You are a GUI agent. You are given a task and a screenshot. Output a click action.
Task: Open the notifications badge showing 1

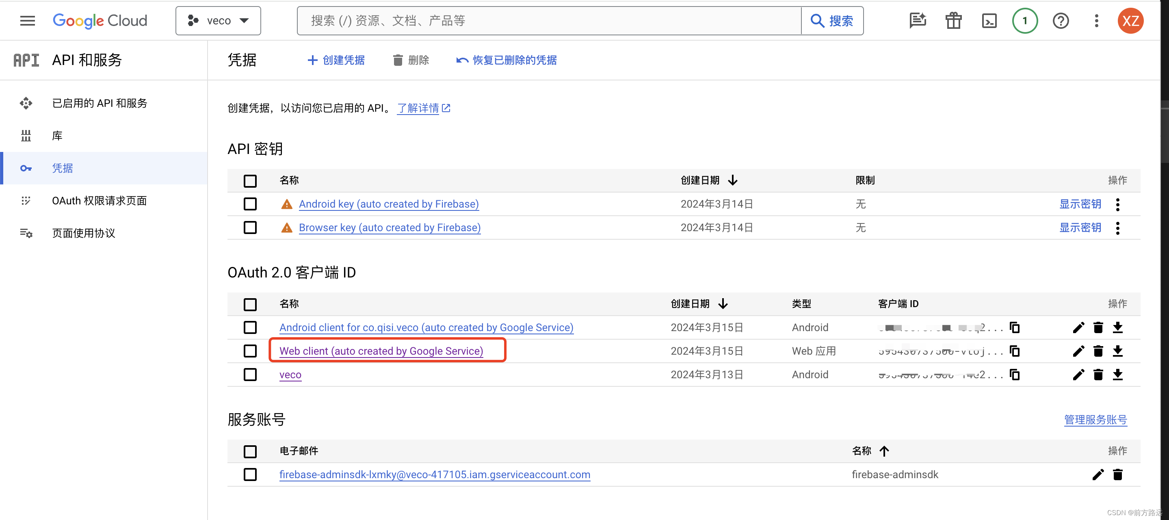tap(1025, 21)
